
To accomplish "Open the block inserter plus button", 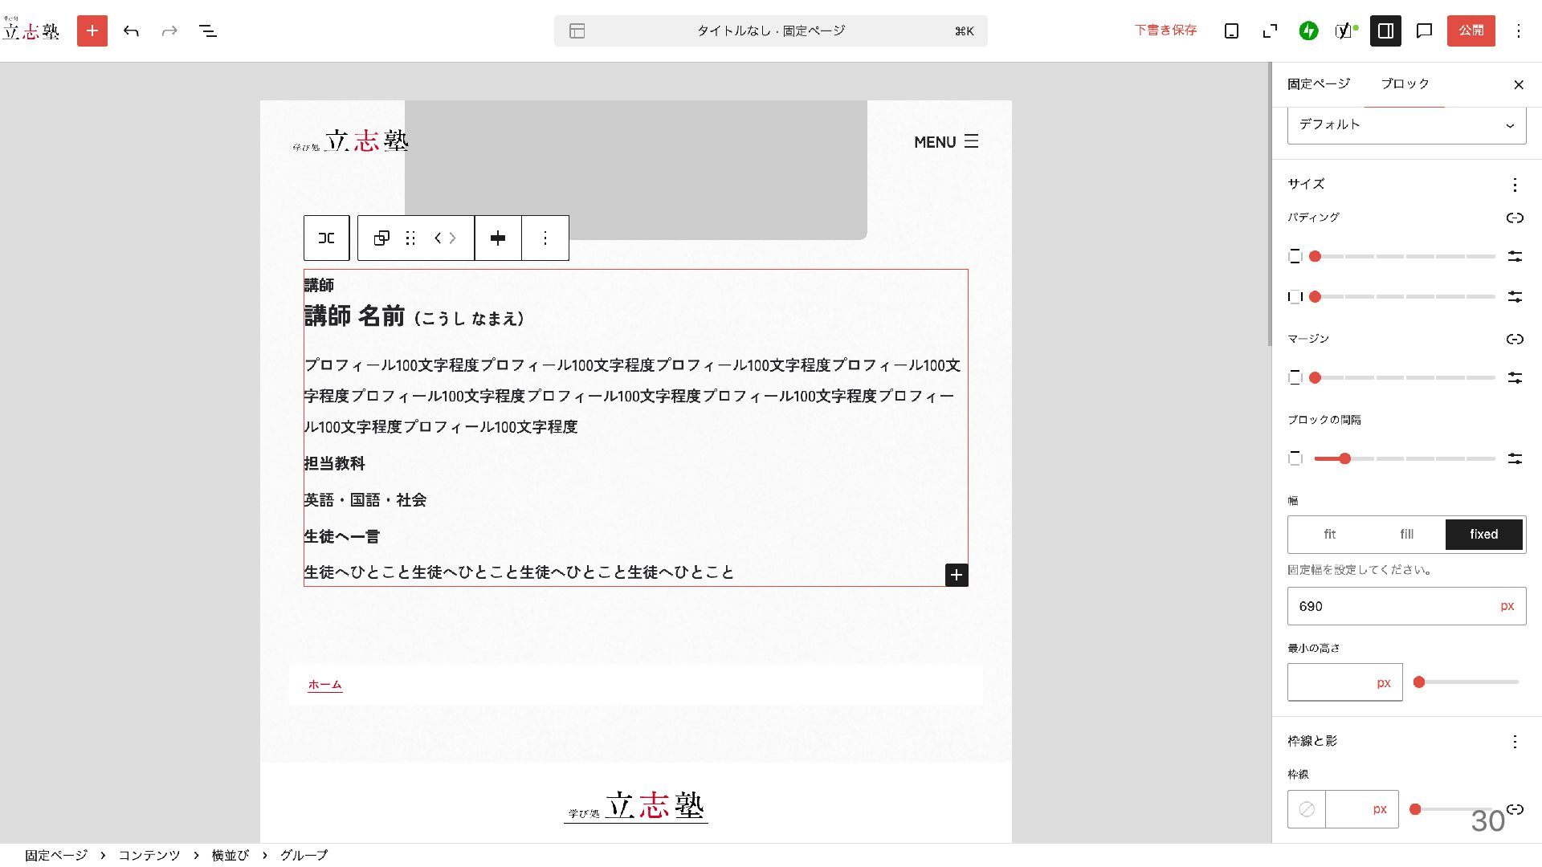I will [92, 31].
